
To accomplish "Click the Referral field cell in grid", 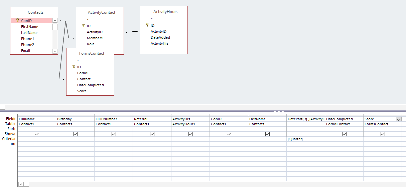I will coord(152,119).
